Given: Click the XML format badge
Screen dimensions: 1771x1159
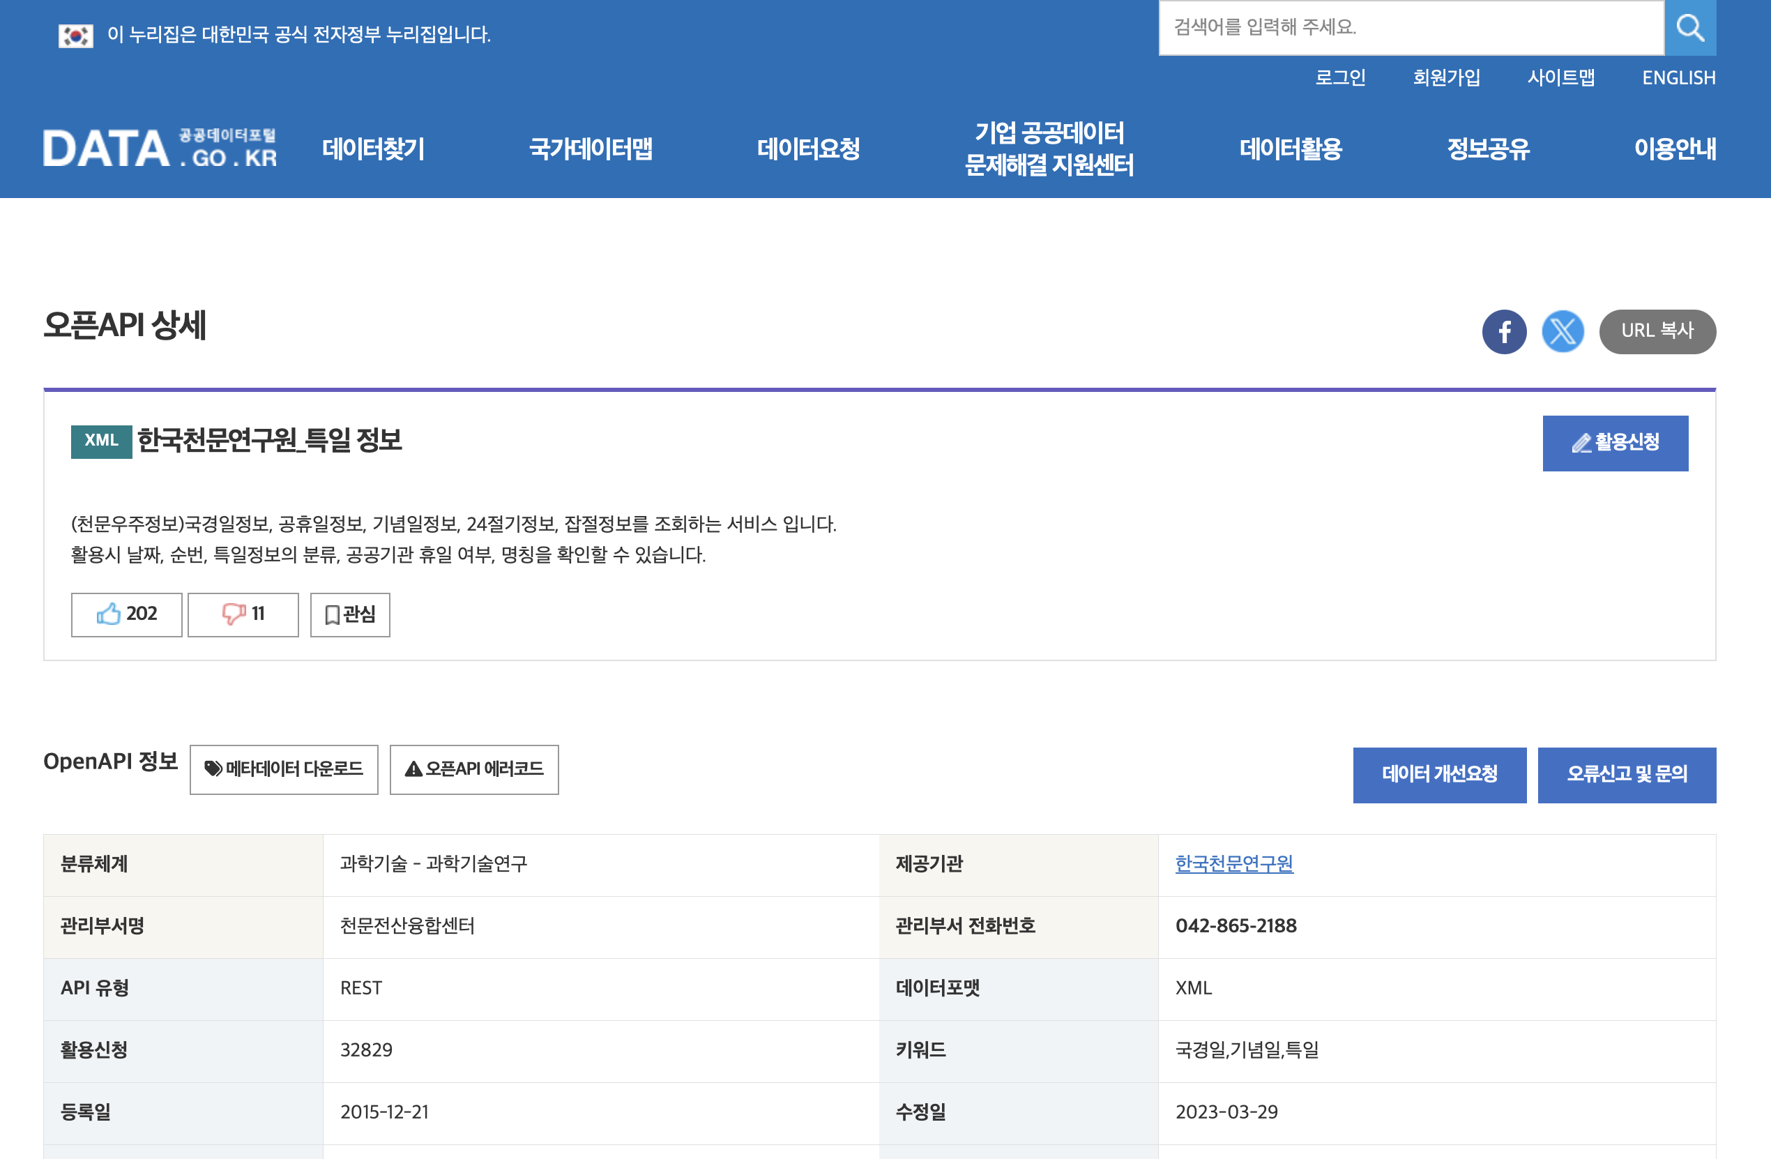Looking at the screenshot, I should tap(101, 441).
